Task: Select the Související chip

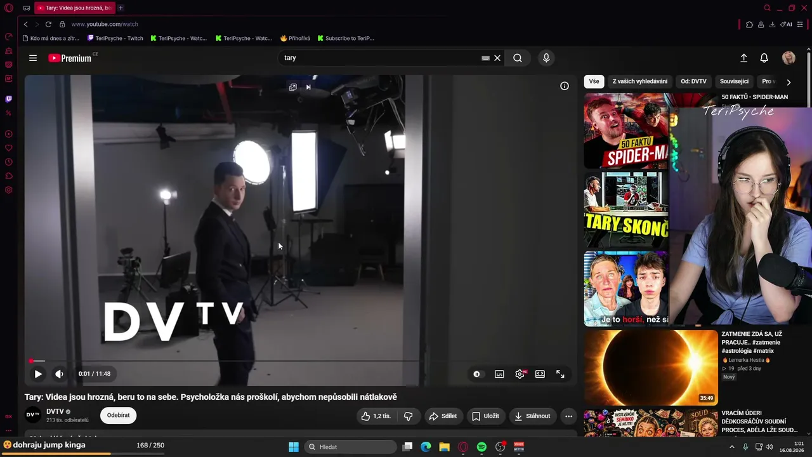Action: coord(734,81)
